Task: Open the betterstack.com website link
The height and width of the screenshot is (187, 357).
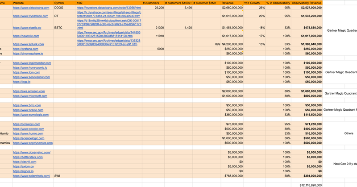Action: click(x=28, y=157)
